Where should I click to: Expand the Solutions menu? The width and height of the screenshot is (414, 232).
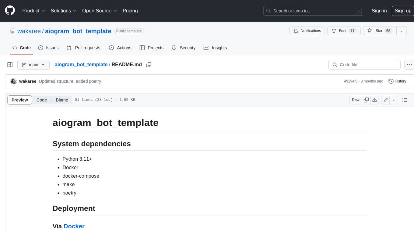pyautogui.click(x=64, y=11)
